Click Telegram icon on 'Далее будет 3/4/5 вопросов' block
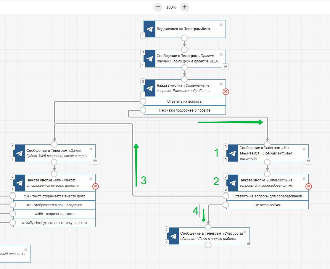 pyautogui.click(x=19, y=153)
